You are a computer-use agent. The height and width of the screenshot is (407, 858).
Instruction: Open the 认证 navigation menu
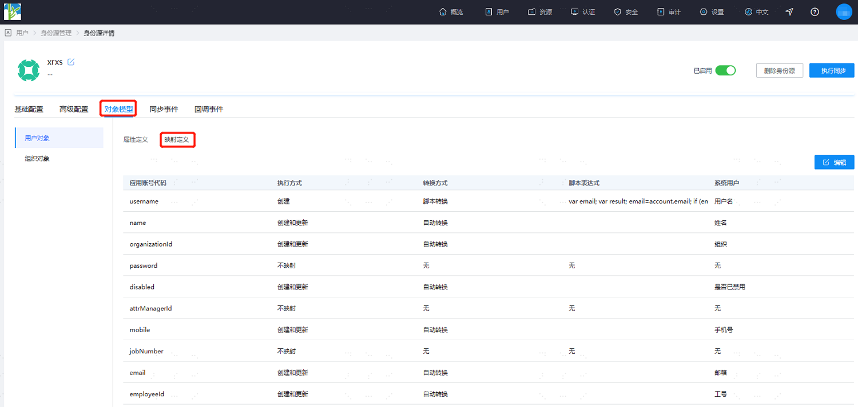(x=583, y=12)
